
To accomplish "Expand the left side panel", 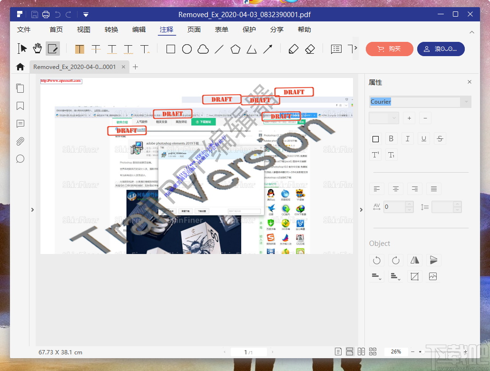I will [32, 210].
